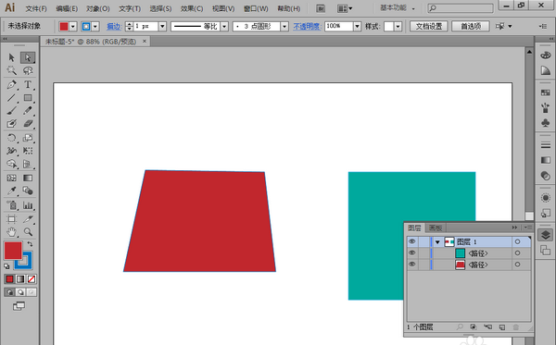Choose the Rectangle tool
The image size is (556, 345).
pyautogui.click(x=28, y=98)
